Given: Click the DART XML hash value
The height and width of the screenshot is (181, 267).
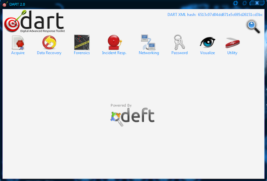Looking at the screenshot, I should (x=230, y=15).
